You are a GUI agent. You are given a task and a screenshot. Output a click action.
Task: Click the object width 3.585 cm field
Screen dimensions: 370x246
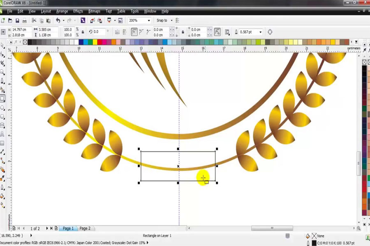click(48, 30)
